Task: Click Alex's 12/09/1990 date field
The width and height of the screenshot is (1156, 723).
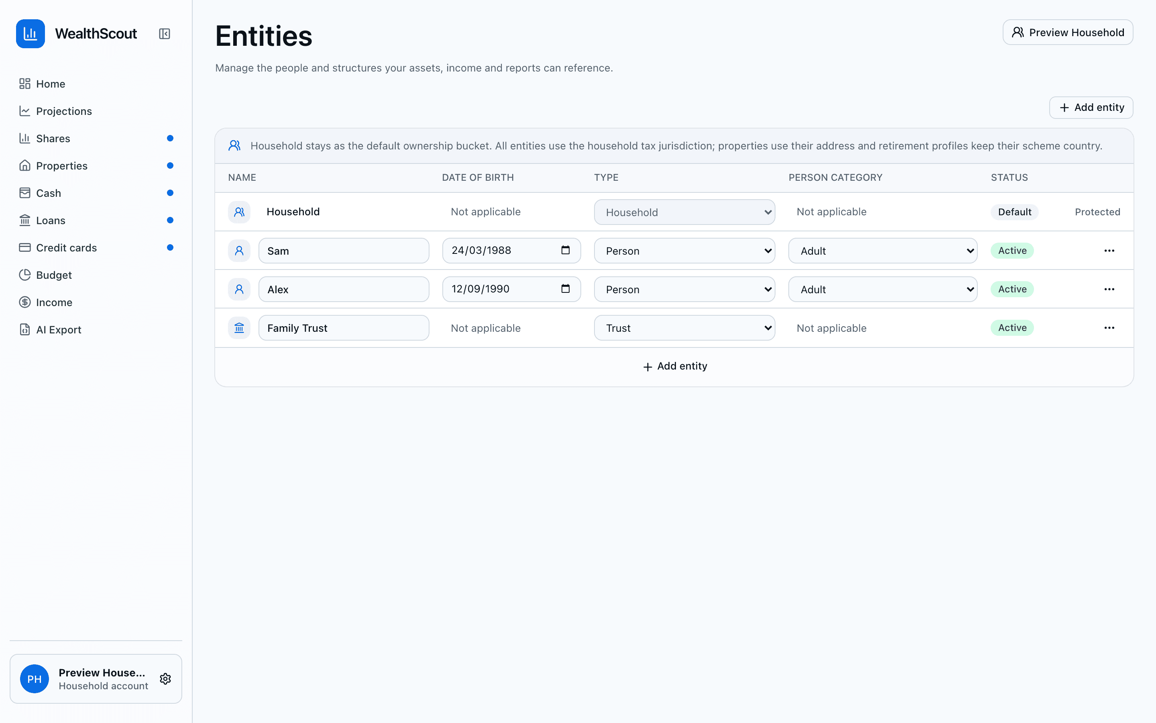Action: click(511, 289)
